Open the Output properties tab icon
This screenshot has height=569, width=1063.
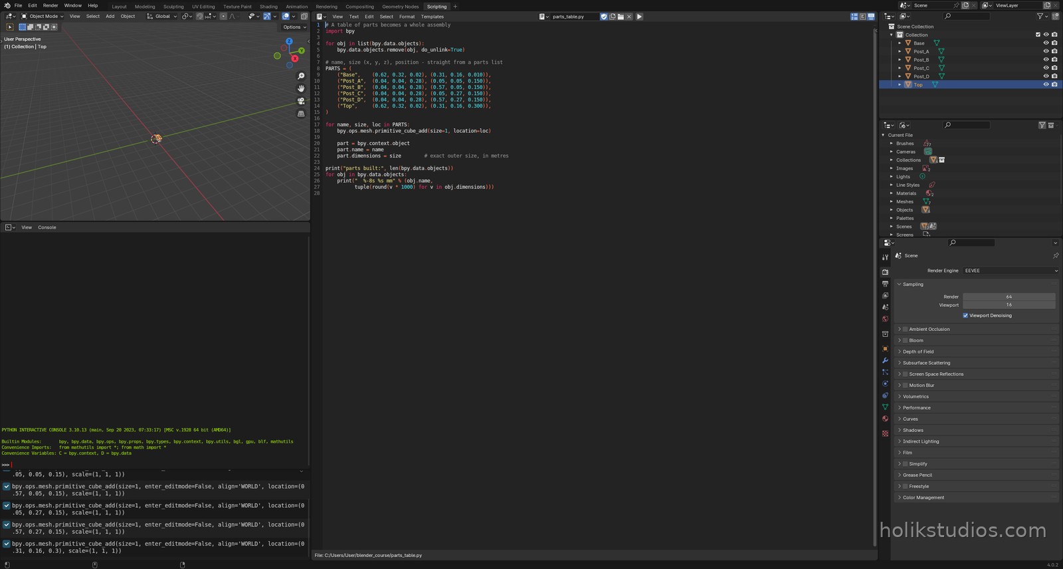point(885,284)
